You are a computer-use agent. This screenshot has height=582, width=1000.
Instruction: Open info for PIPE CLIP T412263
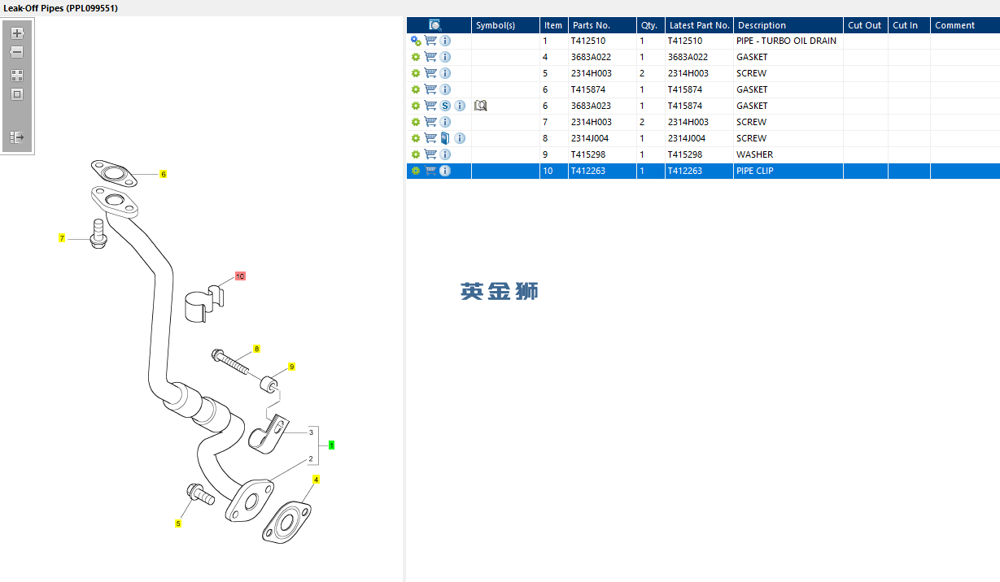445,171
